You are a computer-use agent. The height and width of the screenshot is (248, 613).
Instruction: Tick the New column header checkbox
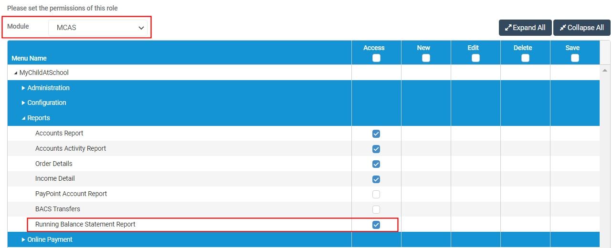(x=426, y=58)
